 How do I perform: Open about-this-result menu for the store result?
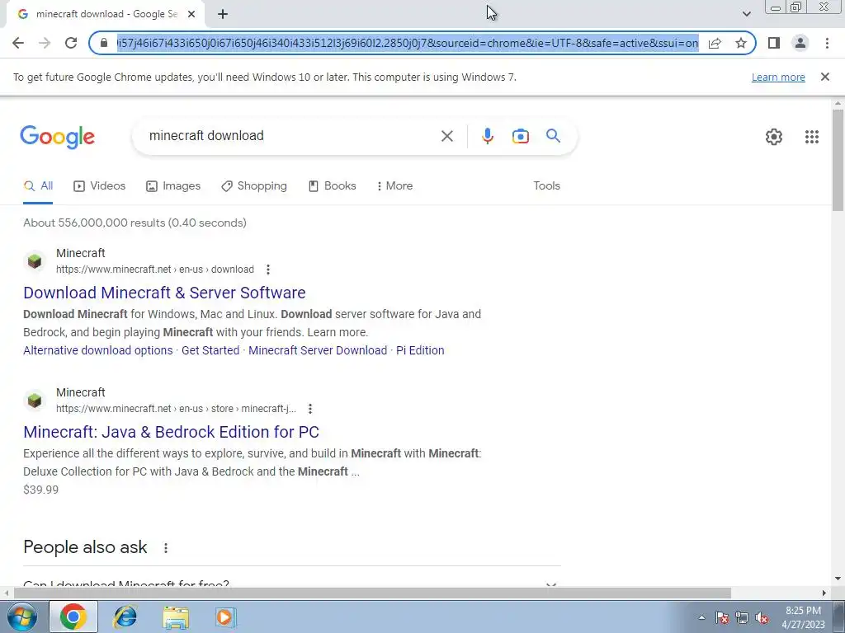tap(310, 409)
